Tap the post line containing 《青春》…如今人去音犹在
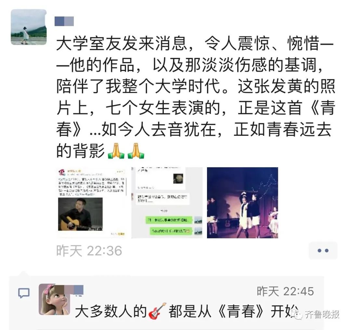 pos(194,130)
